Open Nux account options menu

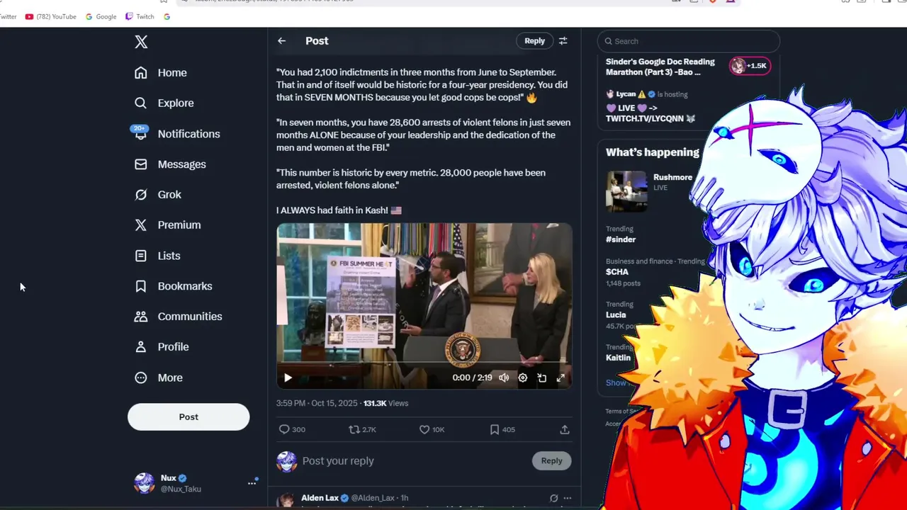(252, 483)
